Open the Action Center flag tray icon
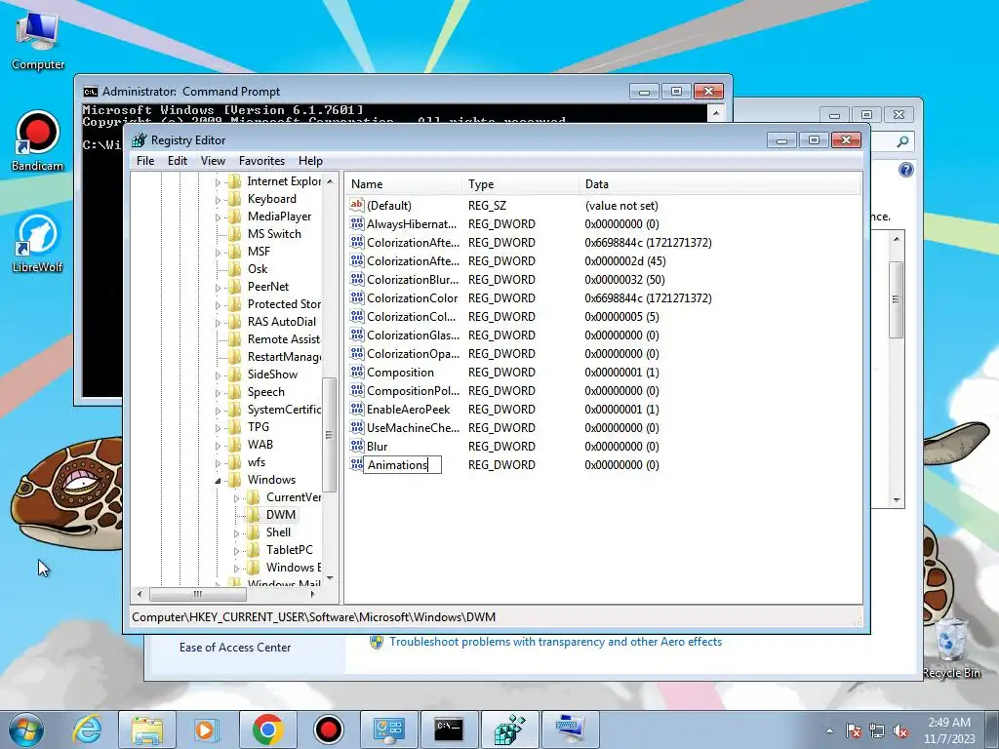This screenshot has width=999, height=749. pos(853,730)
